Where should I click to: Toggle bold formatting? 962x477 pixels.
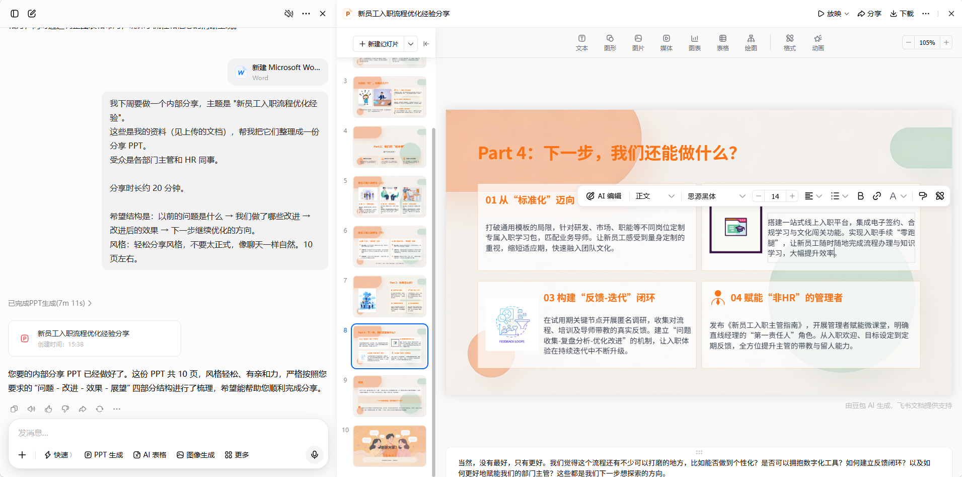pyautogui.click(x=860, y=196)
